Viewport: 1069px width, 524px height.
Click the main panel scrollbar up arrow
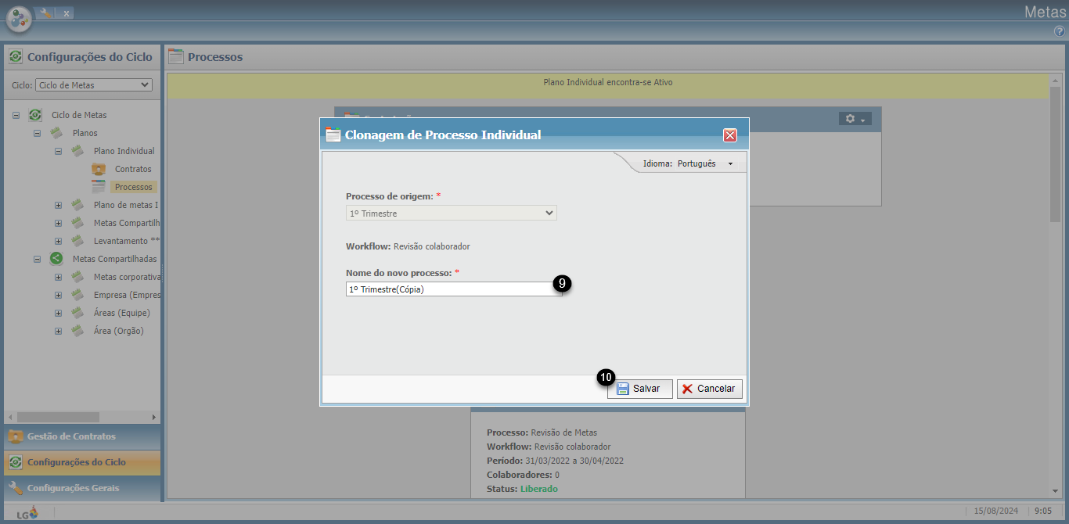pyautogui.click(x=1054, y=81)
